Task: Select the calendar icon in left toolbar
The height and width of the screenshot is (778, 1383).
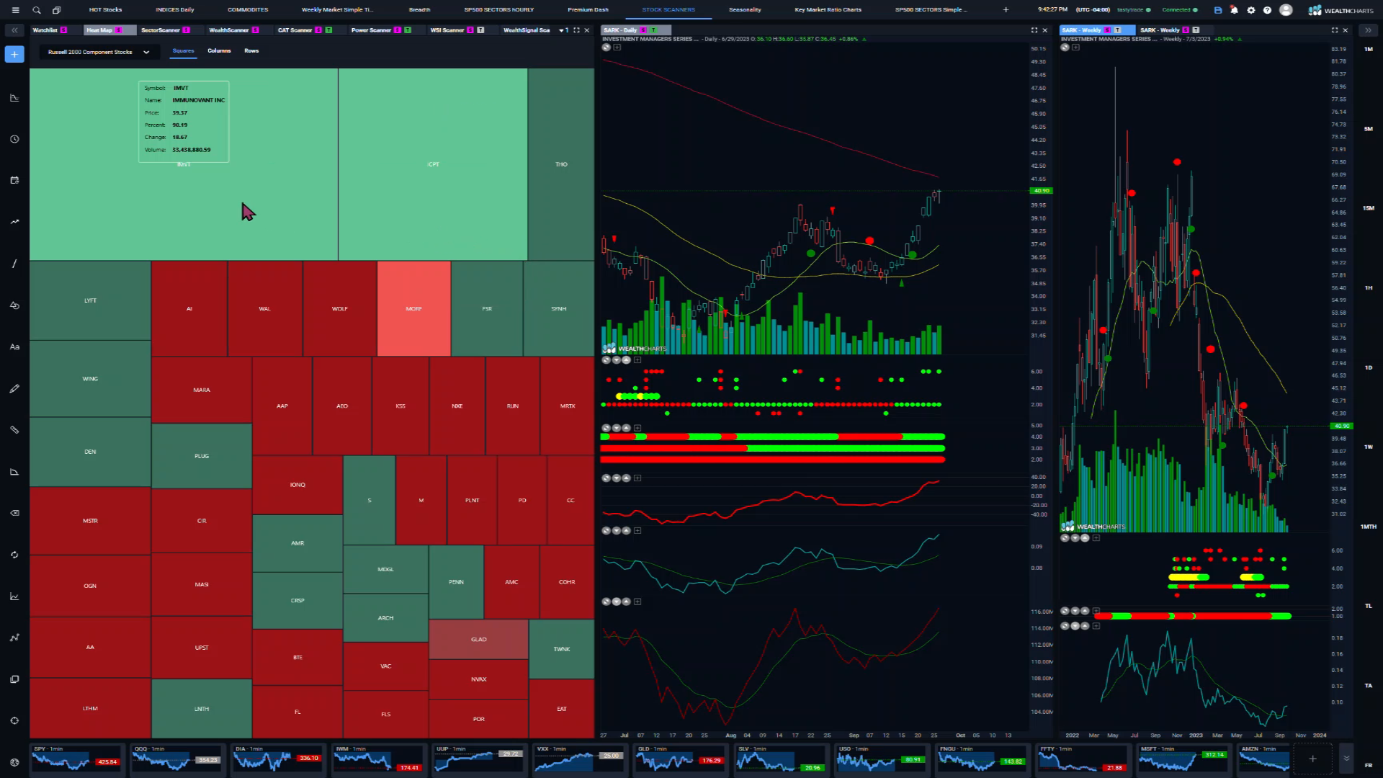Action: coord(14,180)
